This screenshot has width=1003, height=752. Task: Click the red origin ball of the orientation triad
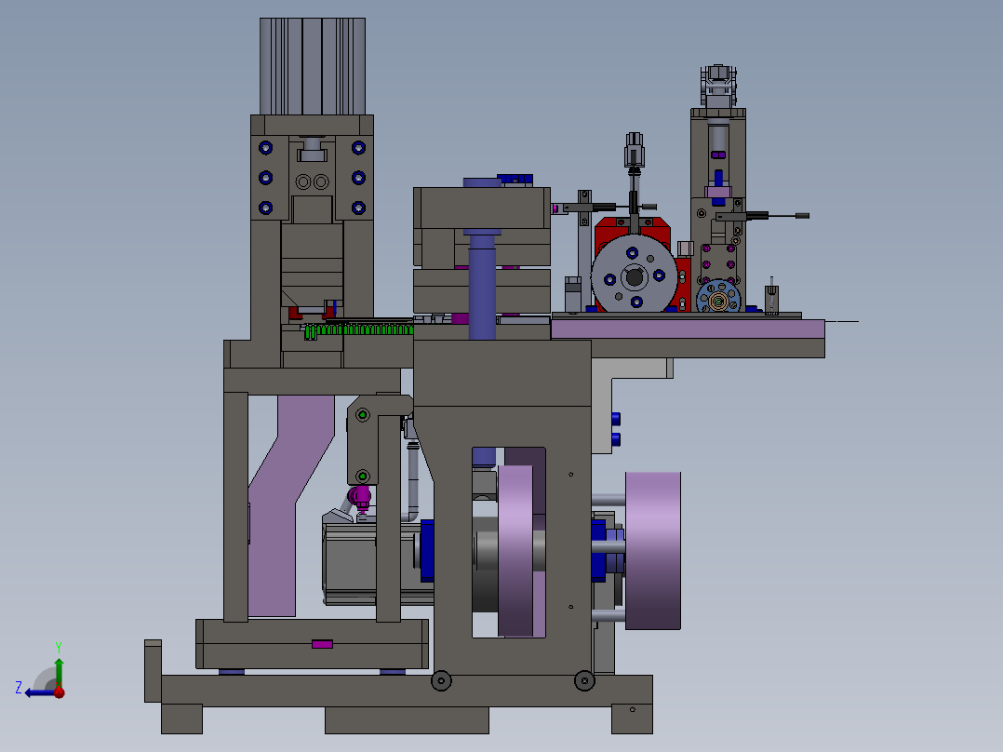pyautogui.click(x=60, y=692)
